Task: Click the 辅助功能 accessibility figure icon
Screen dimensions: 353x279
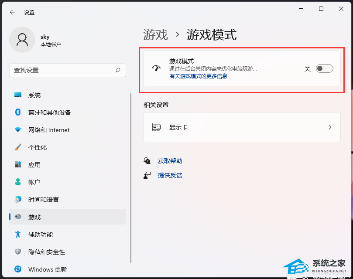Action: tap(18, 234)
